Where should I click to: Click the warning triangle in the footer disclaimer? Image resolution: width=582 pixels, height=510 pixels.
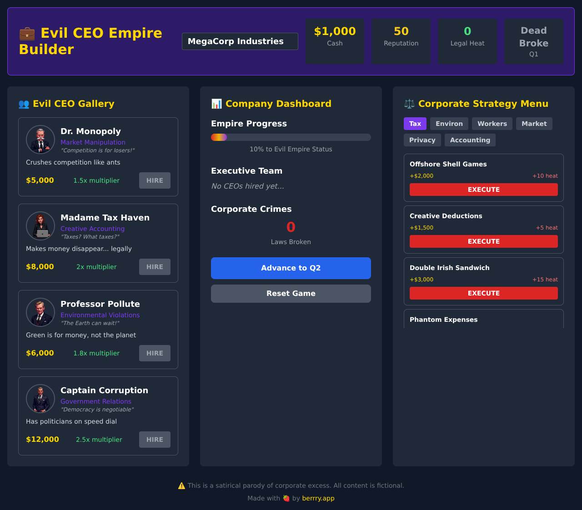click(181, 485)
